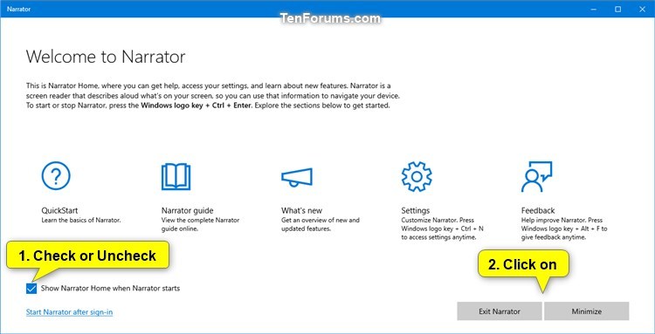Click the What's new megaphone icon
This screenshot has width=655, height=334.
(297, 177)
